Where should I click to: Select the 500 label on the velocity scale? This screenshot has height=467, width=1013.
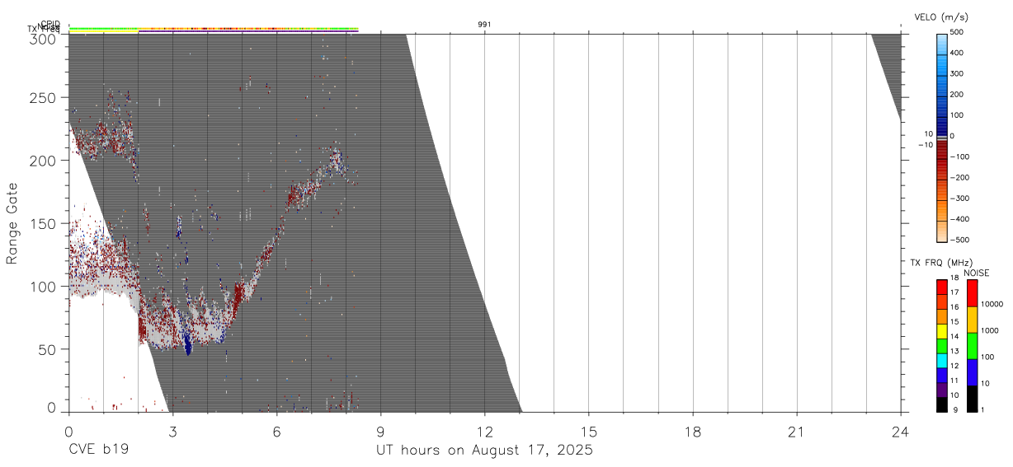[957, 32]
